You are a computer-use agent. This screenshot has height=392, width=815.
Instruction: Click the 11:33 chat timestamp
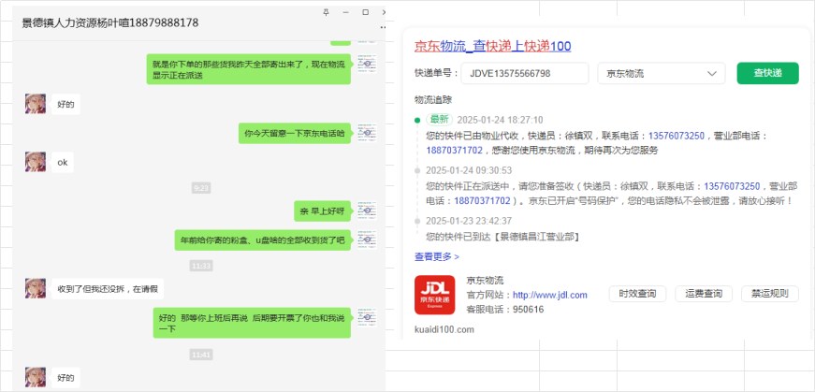tap(201, 266)
